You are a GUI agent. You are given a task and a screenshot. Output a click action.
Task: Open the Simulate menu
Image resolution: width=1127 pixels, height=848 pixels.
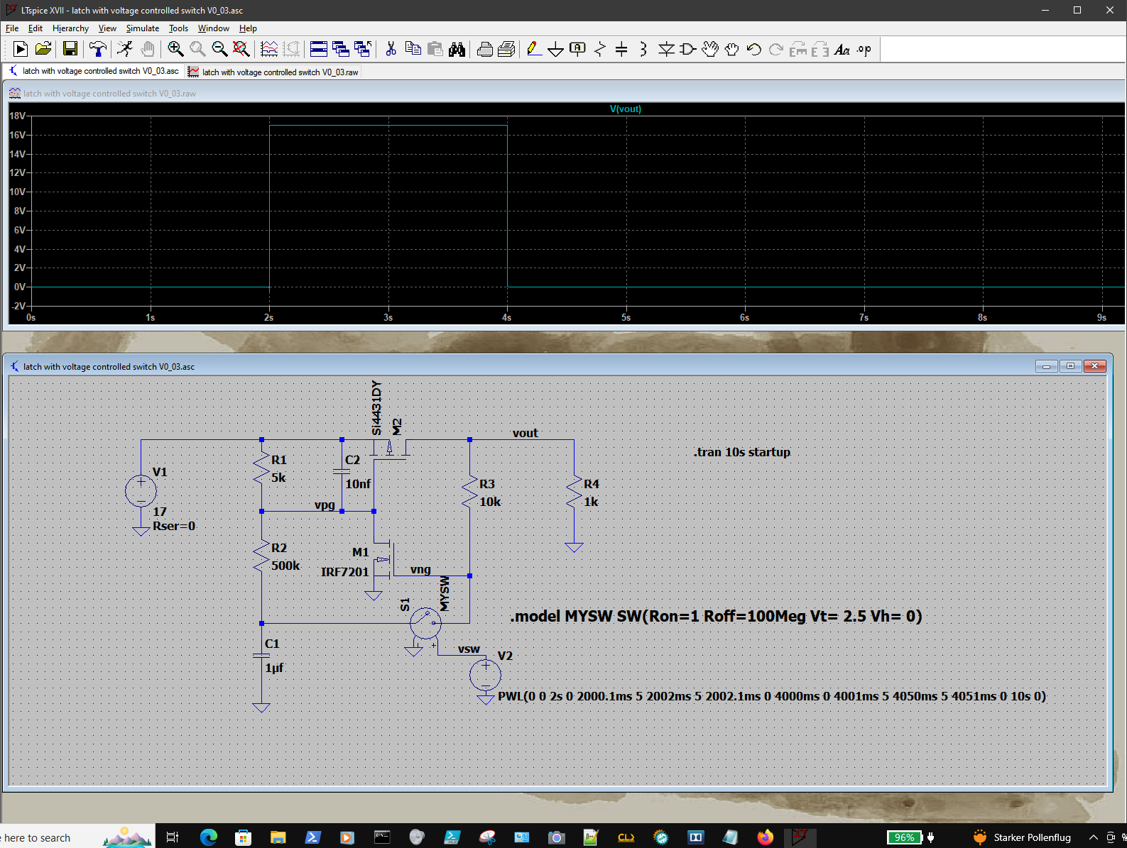click(x=142, y=28)
